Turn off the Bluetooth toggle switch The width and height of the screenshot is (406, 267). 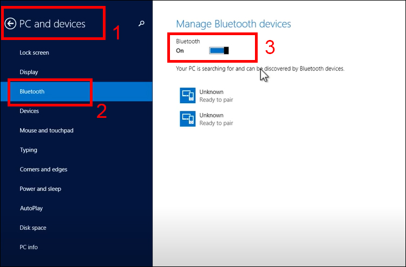click(219, 50)
